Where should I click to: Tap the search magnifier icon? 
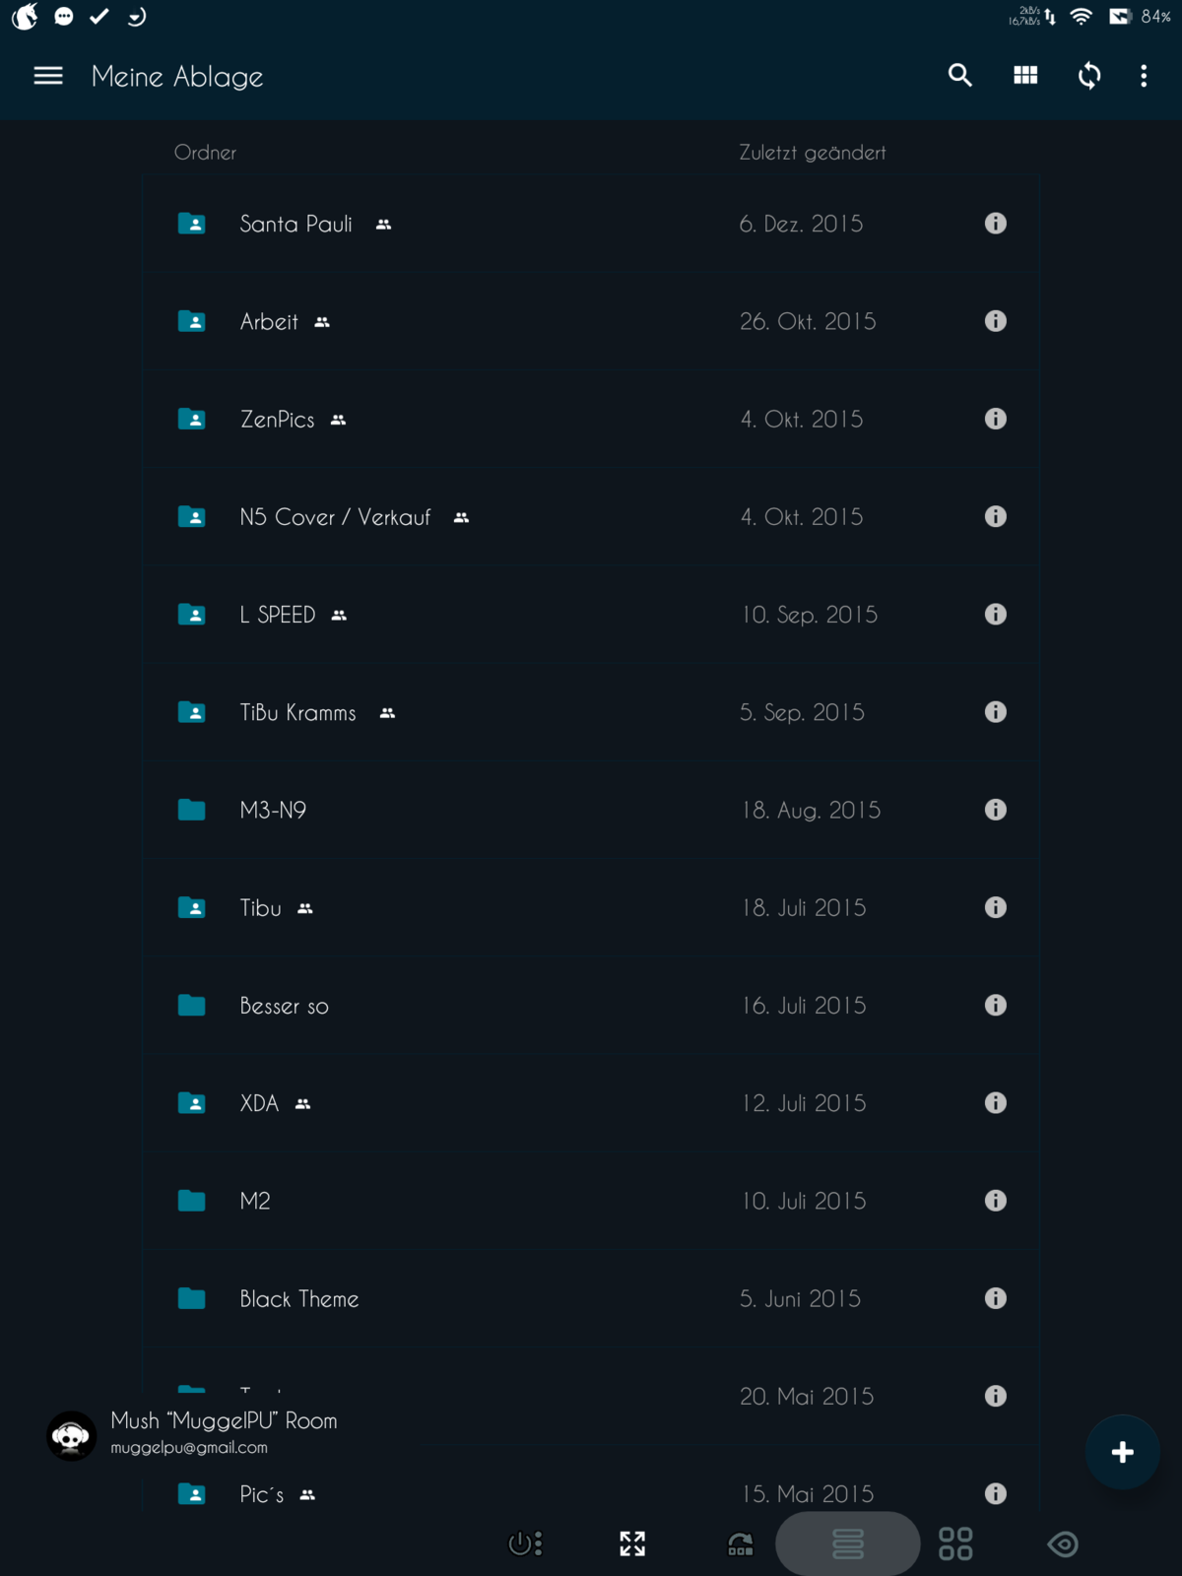coord(960,76)
